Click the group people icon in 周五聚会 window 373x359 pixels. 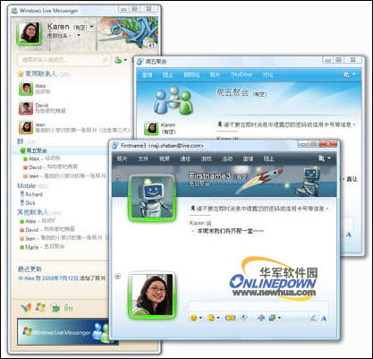(174, 100)
